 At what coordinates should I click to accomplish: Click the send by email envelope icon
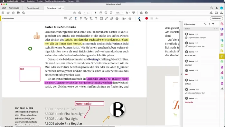pyautogui.click(x=216, y=13)
